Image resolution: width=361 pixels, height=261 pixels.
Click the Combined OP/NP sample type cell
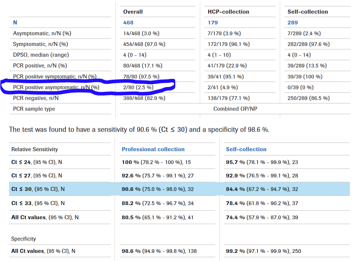pos(233,109)
